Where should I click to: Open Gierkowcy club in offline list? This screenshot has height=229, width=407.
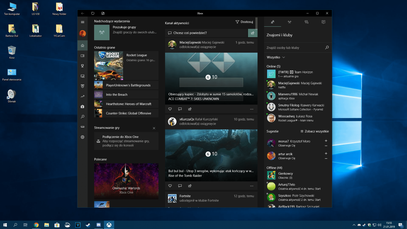[x=298, y=175]
